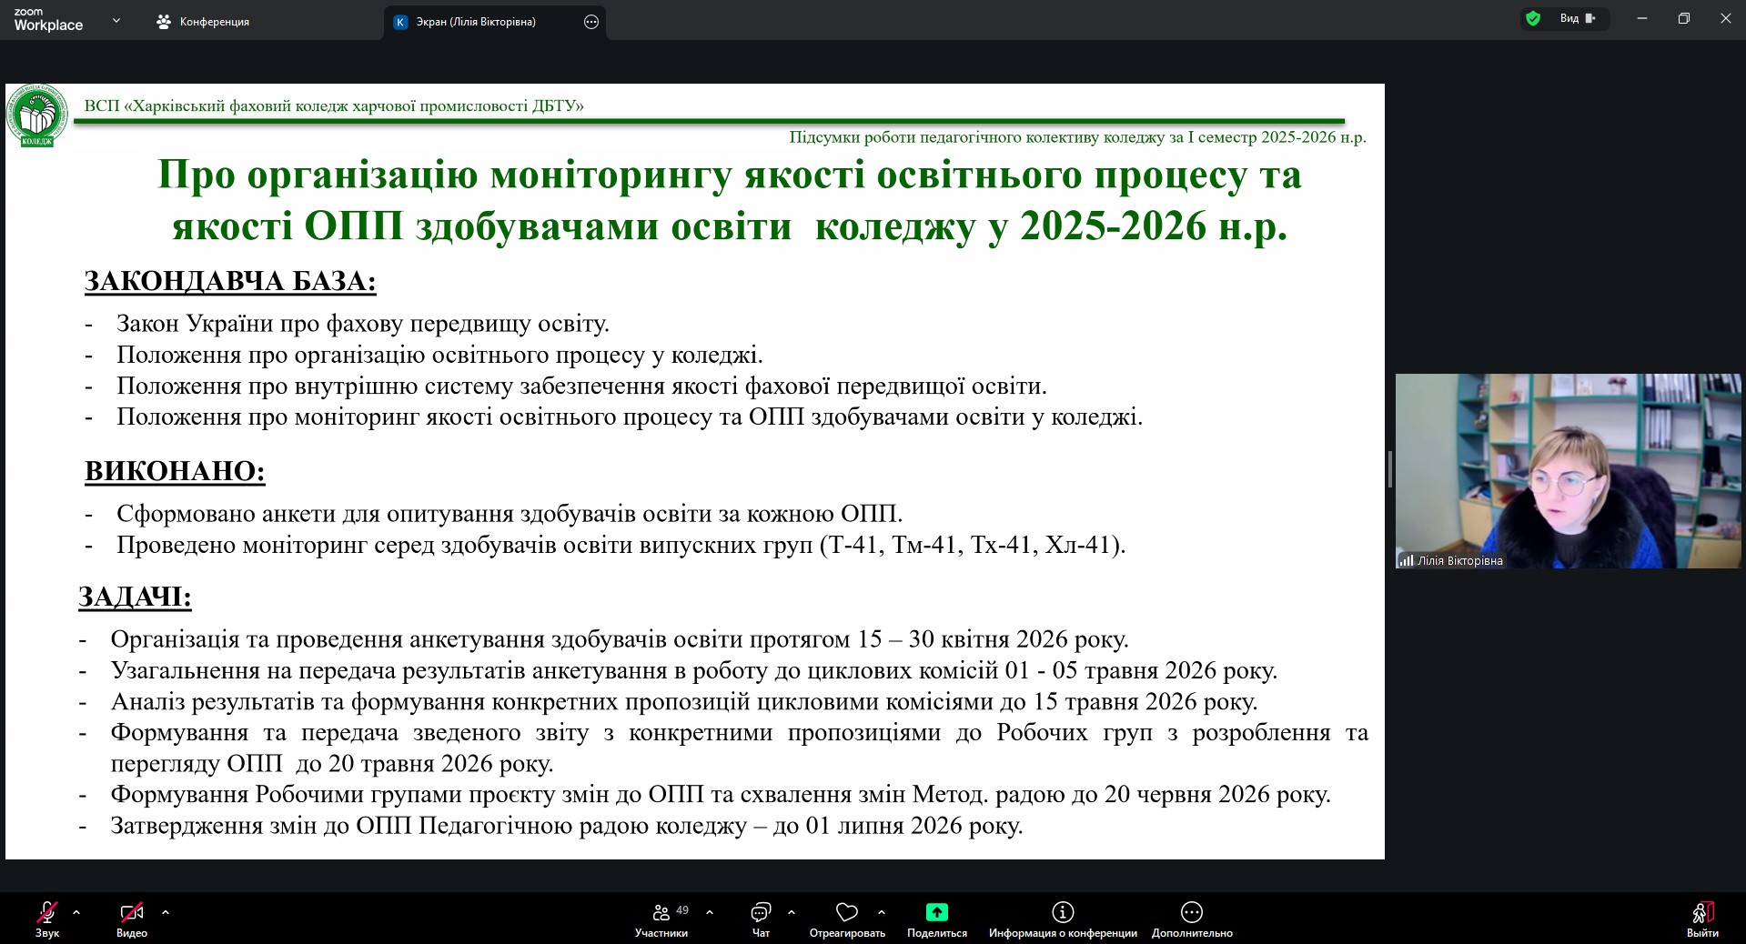This screenshot has height=944, width=1746.
Task: Select the Экран (Лілія Вікторівна) tab
Action: point(476,22)
